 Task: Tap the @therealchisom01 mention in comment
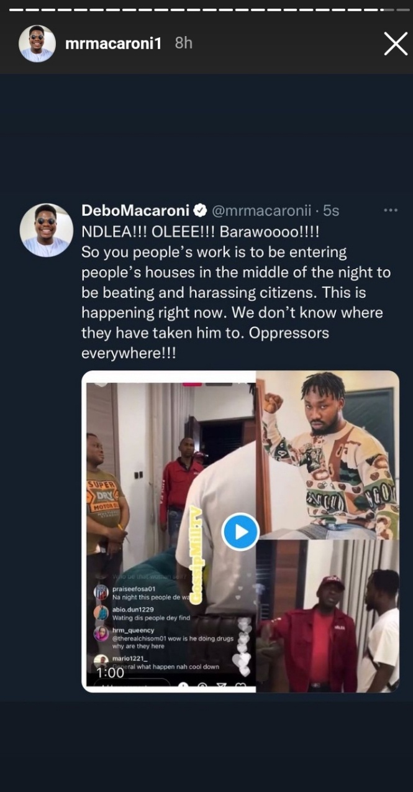point(144,637)
